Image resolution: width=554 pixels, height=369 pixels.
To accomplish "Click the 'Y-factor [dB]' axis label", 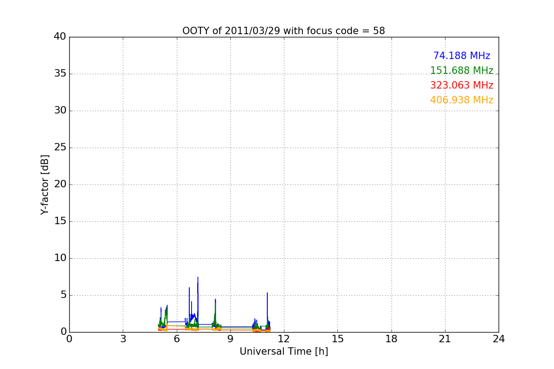I will [x=45, y=184].
